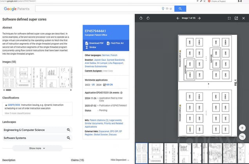Open Similar patents search

click(x=93, y=47)
